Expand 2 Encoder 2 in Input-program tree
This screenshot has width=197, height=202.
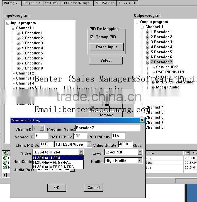pos(18,38)
